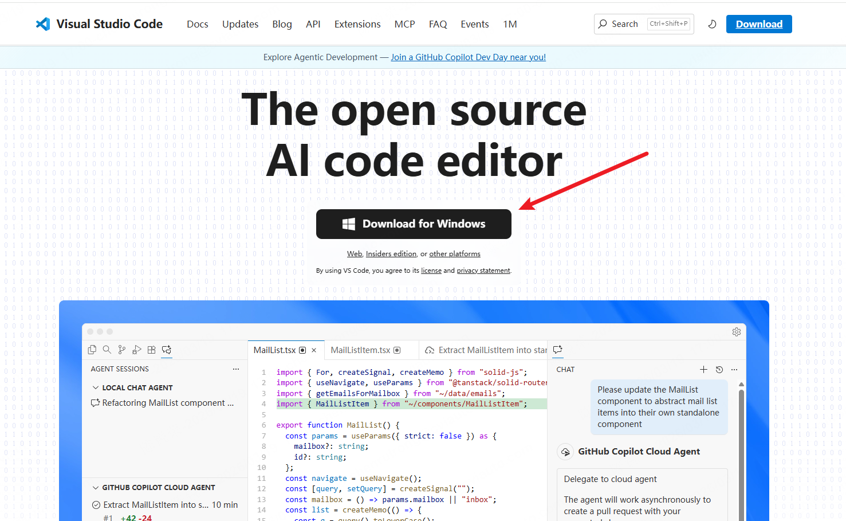Open Extensions in the navigation bar
The width and height of the screenshot is (846, 521).
coord(357,24)
